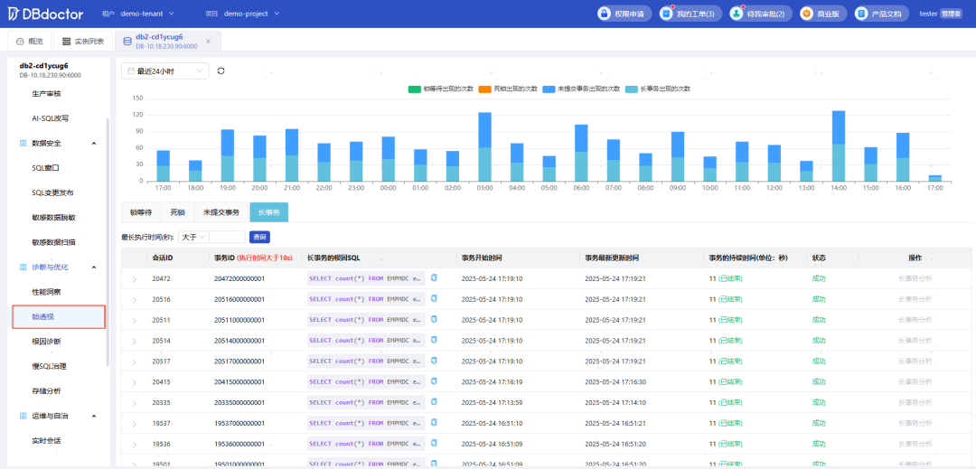The image size is (976, 469).
Task: Click the 产品文档 document icon
Action: (x=861, y=13)
